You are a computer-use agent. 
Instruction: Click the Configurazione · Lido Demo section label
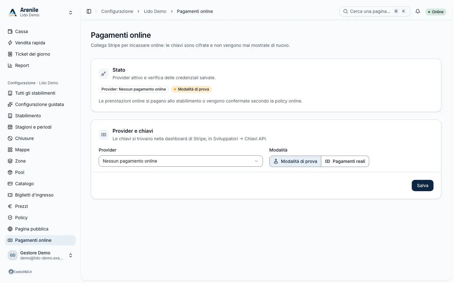coord(33,83)
